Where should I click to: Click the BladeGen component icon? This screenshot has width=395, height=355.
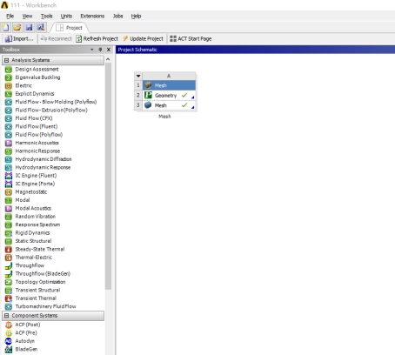[x=9, y=349]
